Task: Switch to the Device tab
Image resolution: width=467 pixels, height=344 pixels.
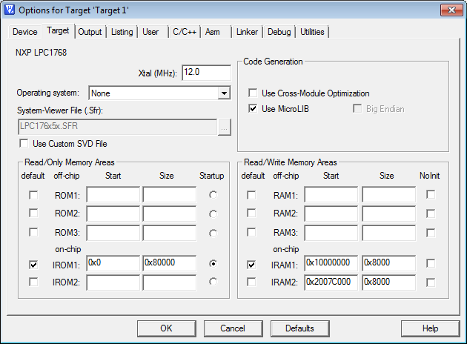Action: (x=24, y=33)
